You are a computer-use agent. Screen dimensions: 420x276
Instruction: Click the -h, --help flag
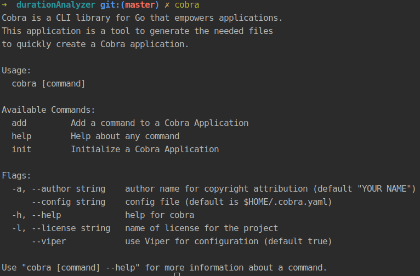pos(36,215)
